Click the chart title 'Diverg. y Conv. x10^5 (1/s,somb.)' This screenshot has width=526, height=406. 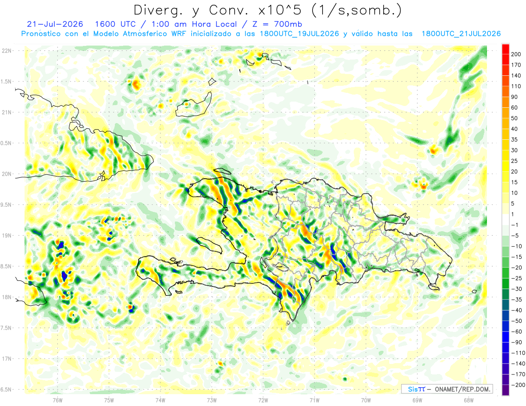(x=267, y=10)
